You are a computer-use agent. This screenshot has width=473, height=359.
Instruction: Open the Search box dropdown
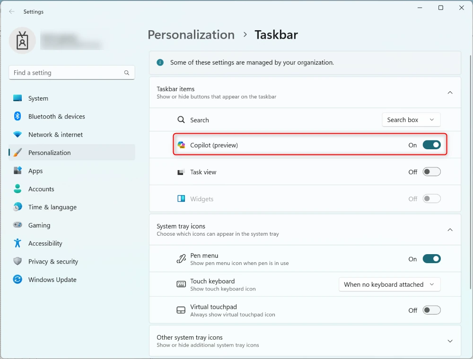[411, 120]
